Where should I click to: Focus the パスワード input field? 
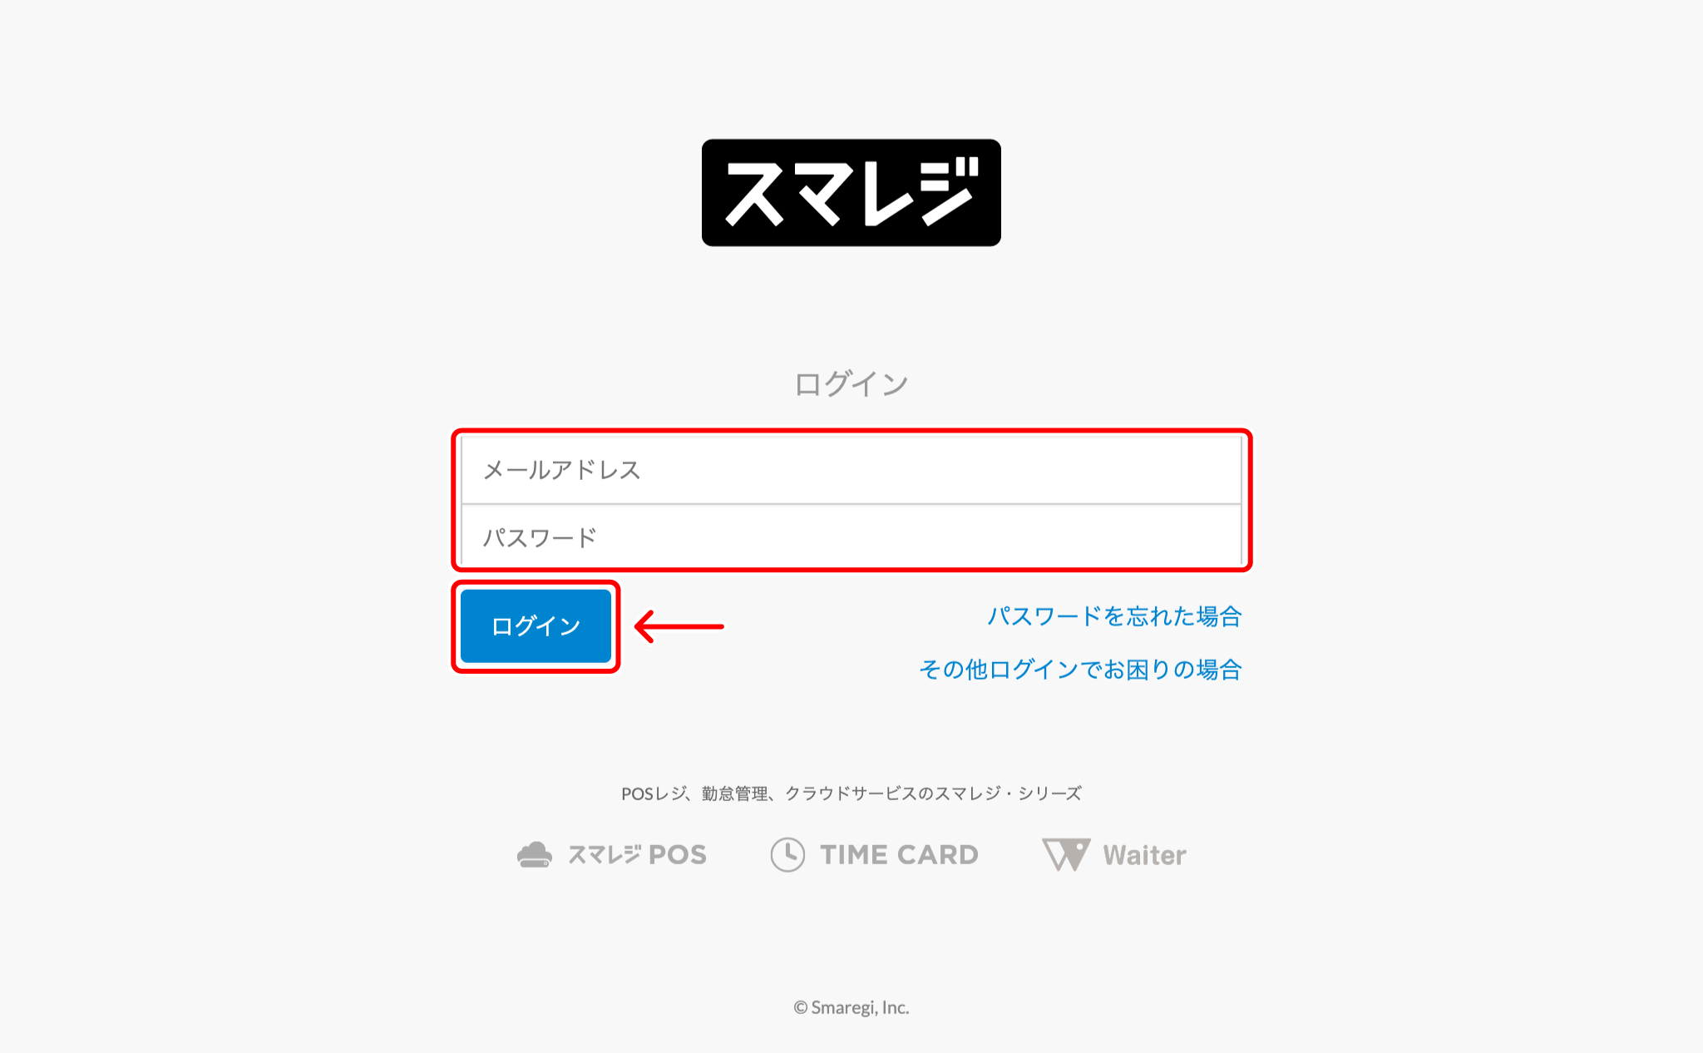(851, 537)
